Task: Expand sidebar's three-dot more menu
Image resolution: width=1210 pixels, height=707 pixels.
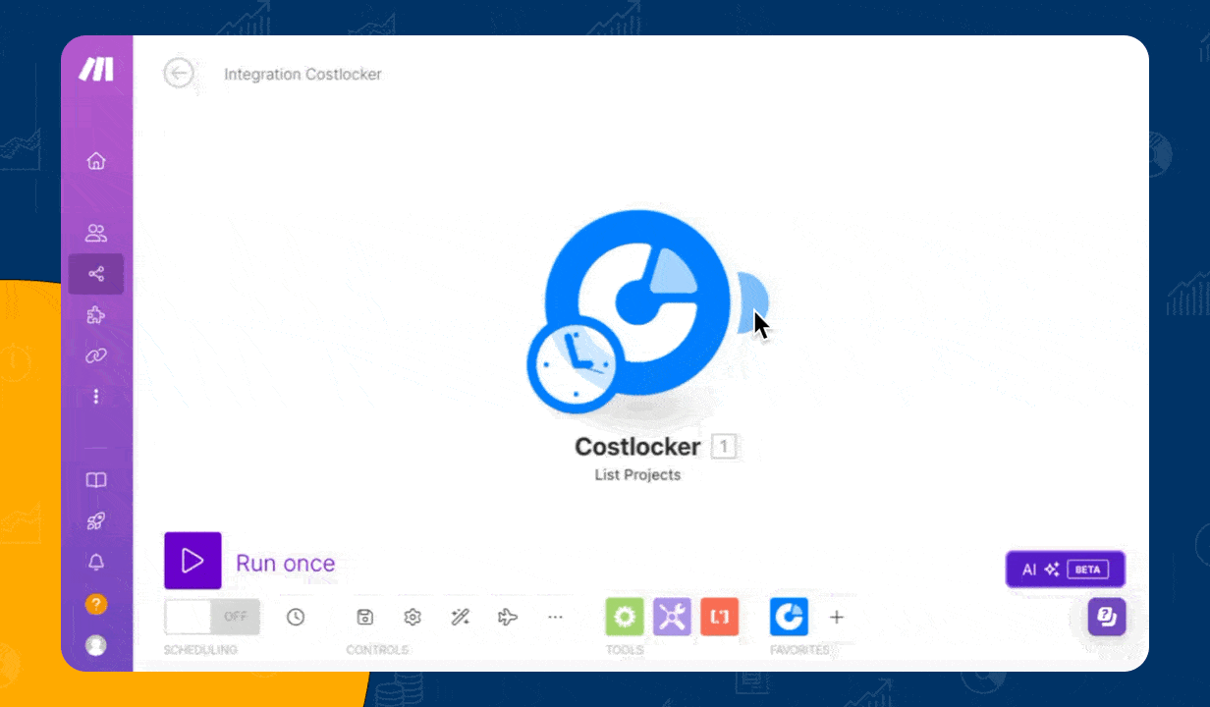Action: [96, 397]
